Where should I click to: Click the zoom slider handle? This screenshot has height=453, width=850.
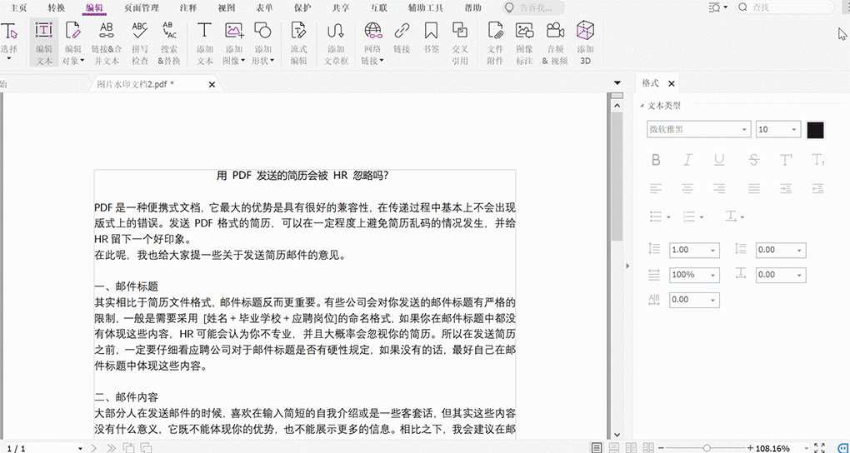click(707, 448)
